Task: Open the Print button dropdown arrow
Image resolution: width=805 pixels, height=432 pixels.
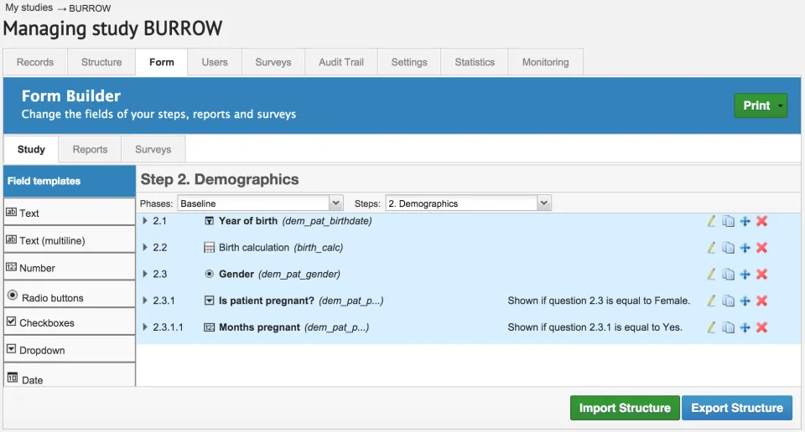Action: [781, 105]
